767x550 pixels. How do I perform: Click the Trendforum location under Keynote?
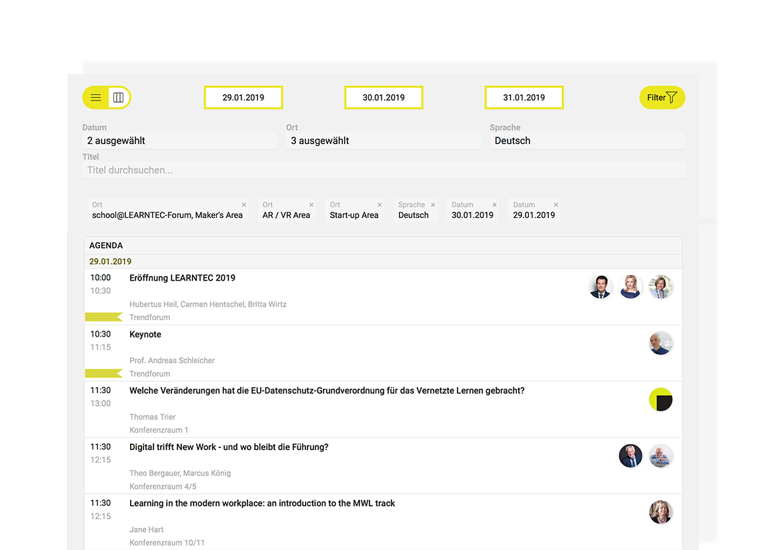point(149,373)
